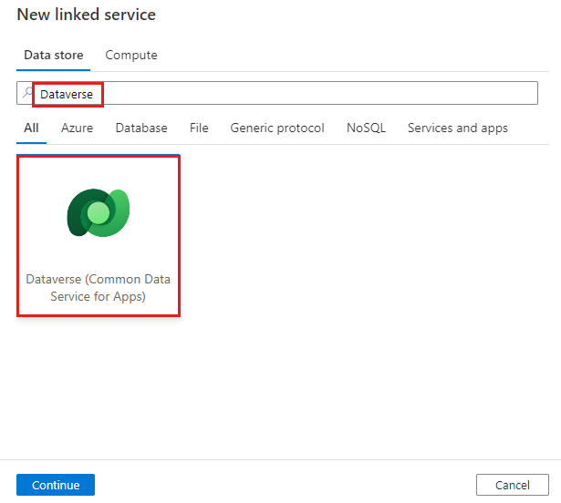
Task: Click the New linked service heading
Action: coord(86,15)
